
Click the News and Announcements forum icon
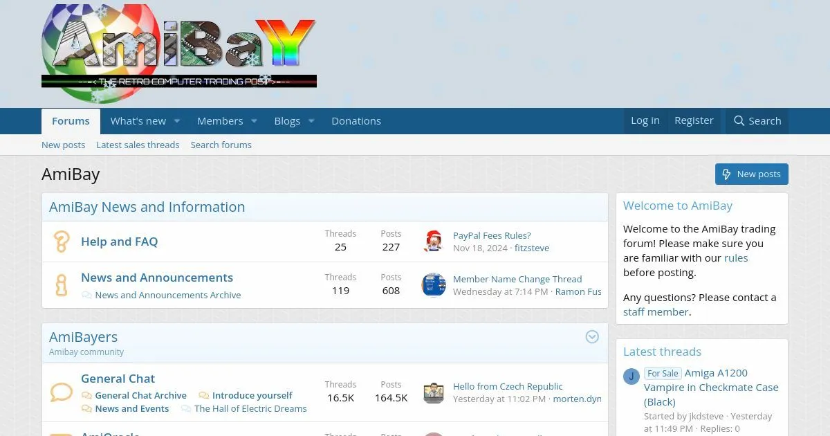62,285
